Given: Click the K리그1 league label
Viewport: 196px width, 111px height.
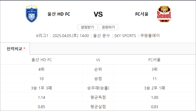Looking at the screenshot, I should click(42, 36).
